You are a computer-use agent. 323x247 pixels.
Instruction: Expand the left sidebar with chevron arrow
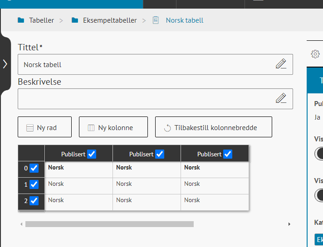tap(5, 64)
